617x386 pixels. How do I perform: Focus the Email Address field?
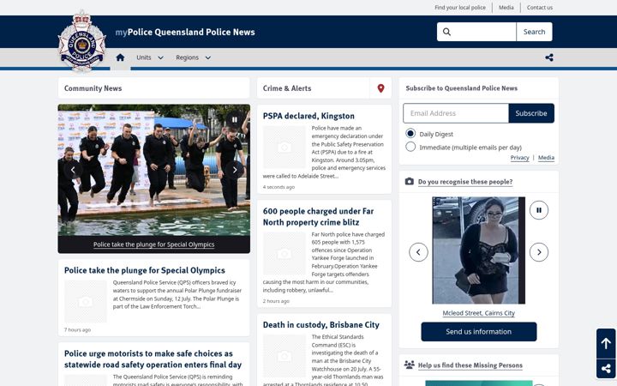point(456,113)
